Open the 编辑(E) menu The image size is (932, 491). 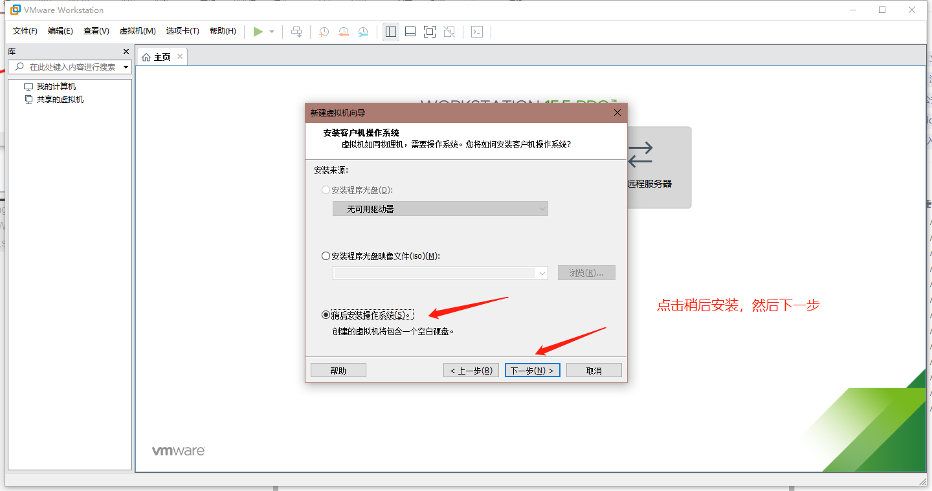coord(60,31)
